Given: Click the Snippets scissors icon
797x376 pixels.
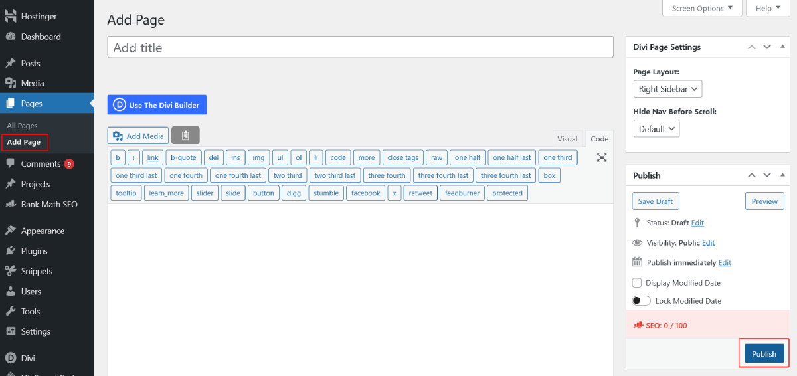Looking at the screenshot, I should [x=11, y=271].
